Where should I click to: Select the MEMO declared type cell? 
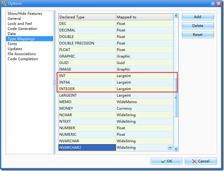coord(87,102)
